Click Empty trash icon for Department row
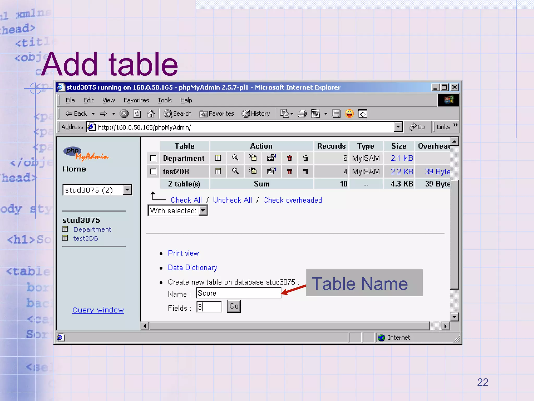Image resolution: width=534 pixels, height=401 pixels. tap(306, 158)
